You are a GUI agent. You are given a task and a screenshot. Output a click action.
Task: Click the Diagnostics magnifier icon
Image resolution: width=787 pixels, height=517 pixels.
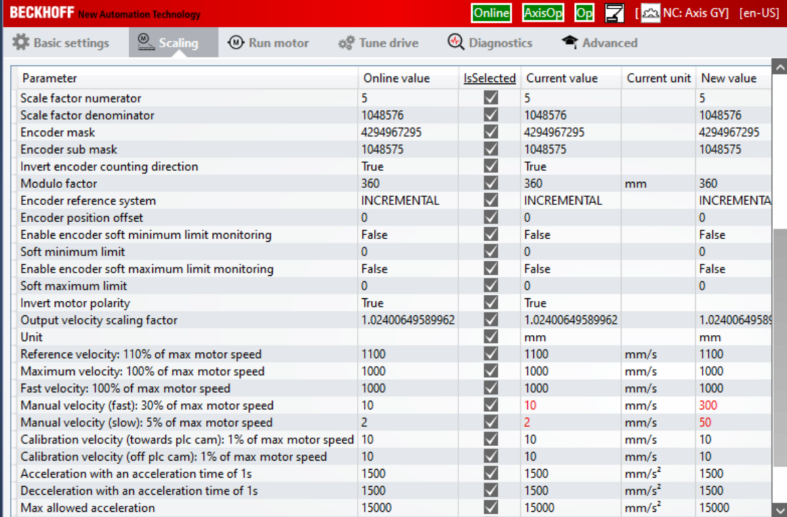[456, 43]
